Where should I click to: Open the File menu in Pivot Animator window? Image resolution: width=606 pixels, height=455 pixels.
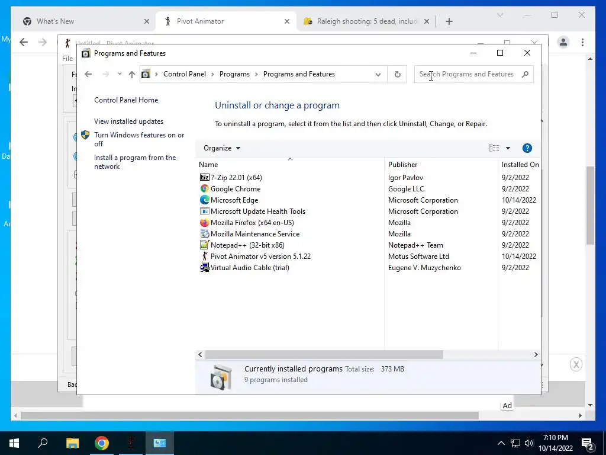tap(67, 59)
